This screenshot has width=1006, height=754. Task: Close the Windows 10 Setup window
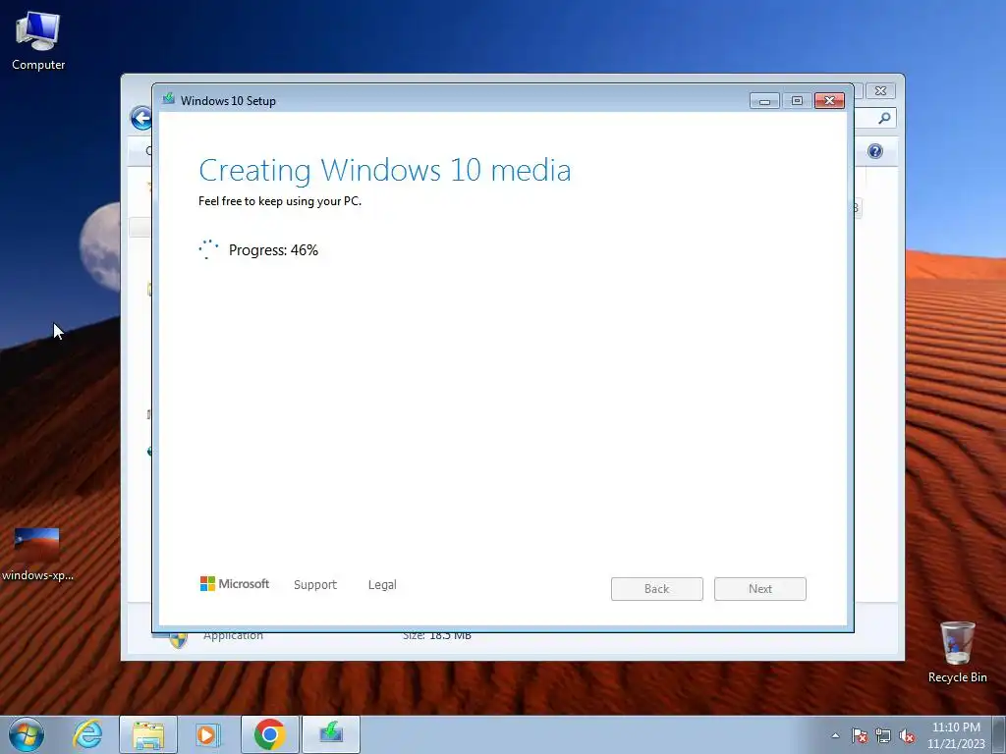829,101
